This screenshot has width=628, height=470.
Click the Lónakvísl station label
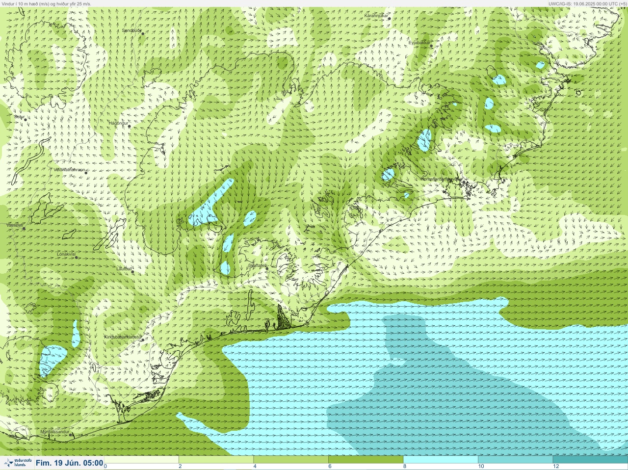tap(66, 254)
